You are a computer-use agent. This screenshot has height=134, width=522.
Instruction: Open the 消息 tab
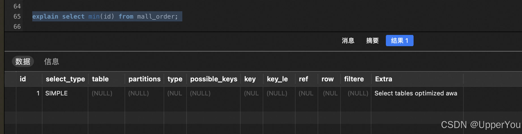coord(348,41)
